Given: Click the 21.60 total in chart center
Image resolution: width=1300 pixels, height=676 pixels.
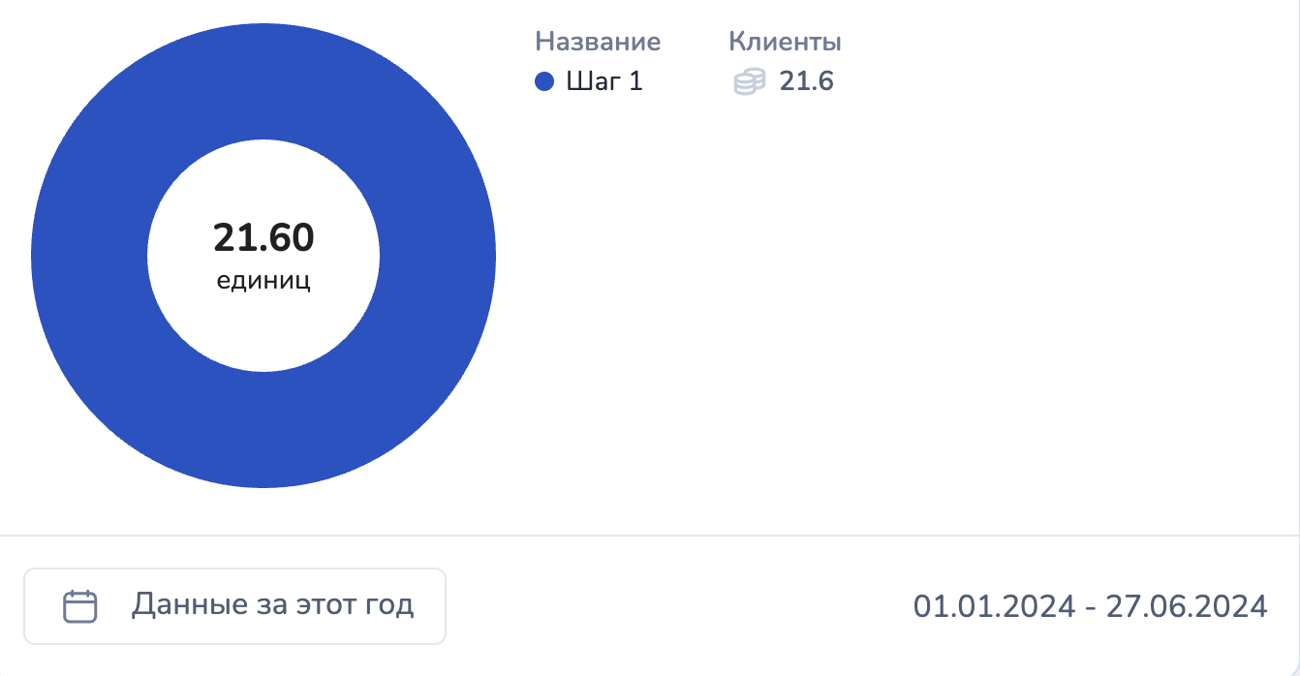Looking at the screenshot, I should (263, 238).
